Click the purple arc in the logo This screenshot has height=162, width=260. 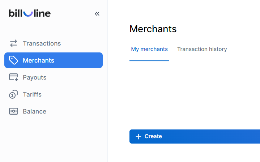(x=27, y=13)
